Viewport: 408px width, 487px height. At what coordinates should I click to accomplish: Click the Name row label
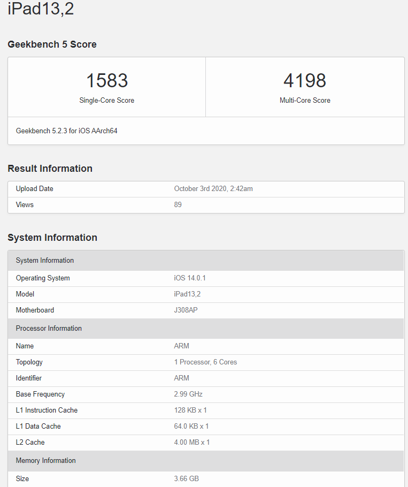click(x=25, y=346)
